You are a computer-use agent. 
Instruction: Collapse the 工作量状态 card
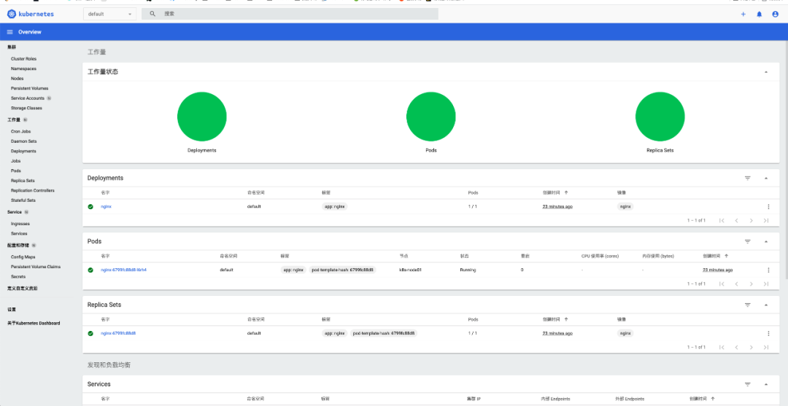point(766,72)
